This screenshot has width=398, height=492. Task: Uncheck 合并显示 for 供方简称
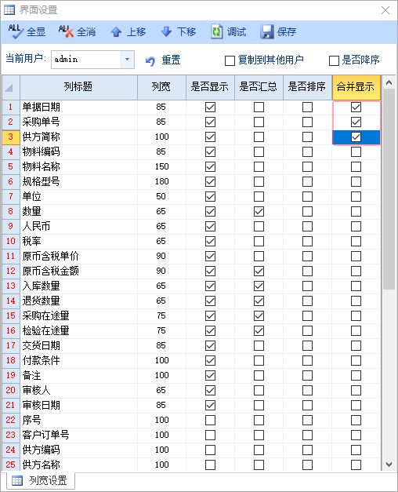click(x=356, y=137)
